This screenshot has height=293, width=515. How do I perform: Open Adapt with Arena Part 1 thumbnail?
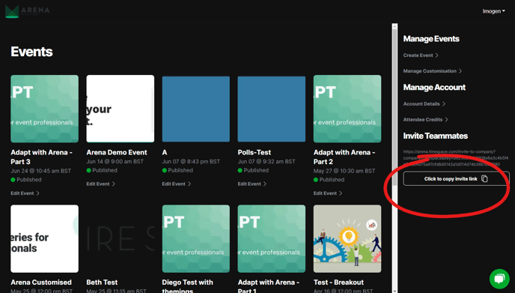pos(272,239)
